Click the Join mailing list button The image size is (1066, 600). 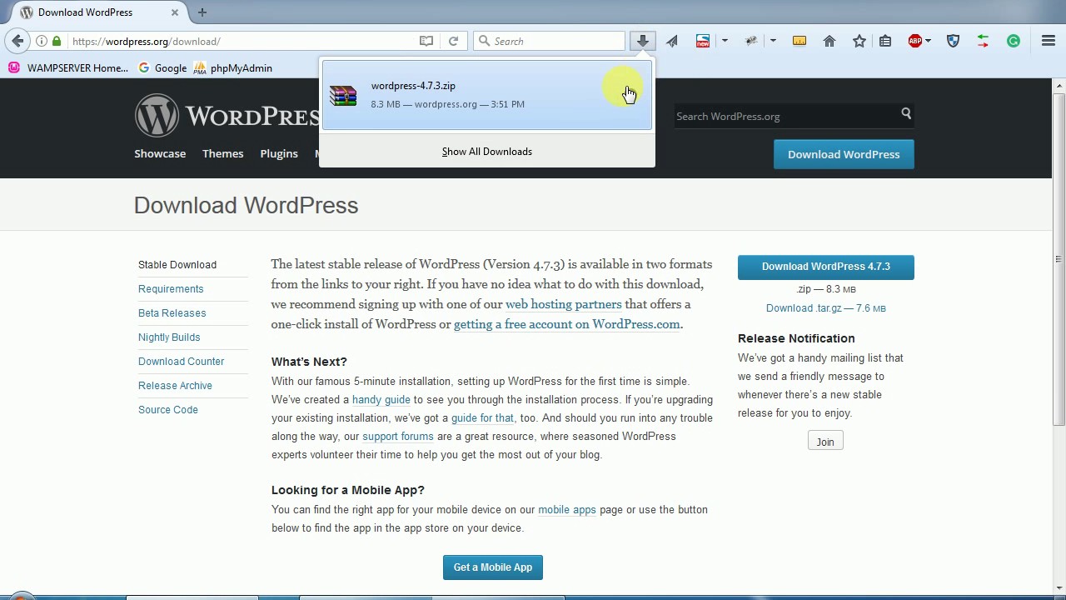(x=825, y=442)
